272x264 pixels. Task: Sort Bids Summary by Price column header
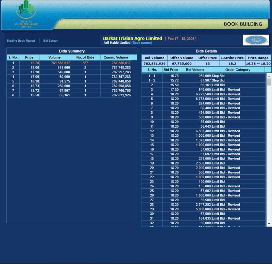29,57
